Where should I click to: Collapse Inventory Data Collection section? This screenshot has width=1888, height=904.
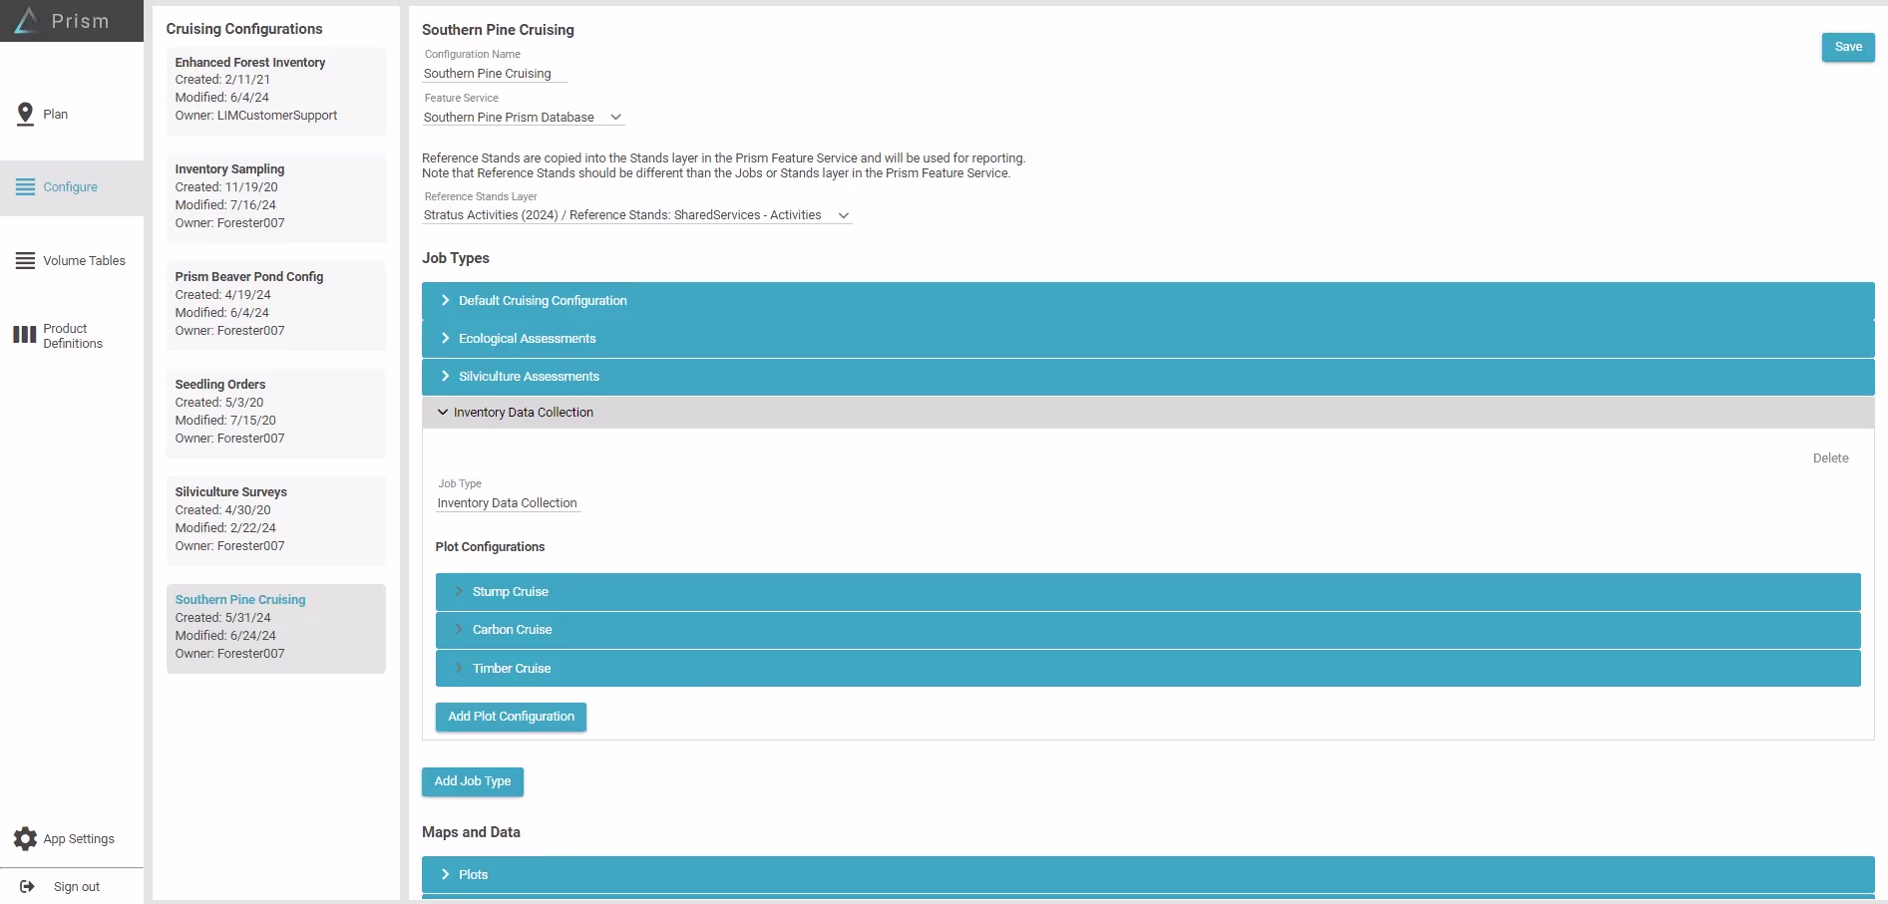pyautogui.click(x=1148, y=413)
